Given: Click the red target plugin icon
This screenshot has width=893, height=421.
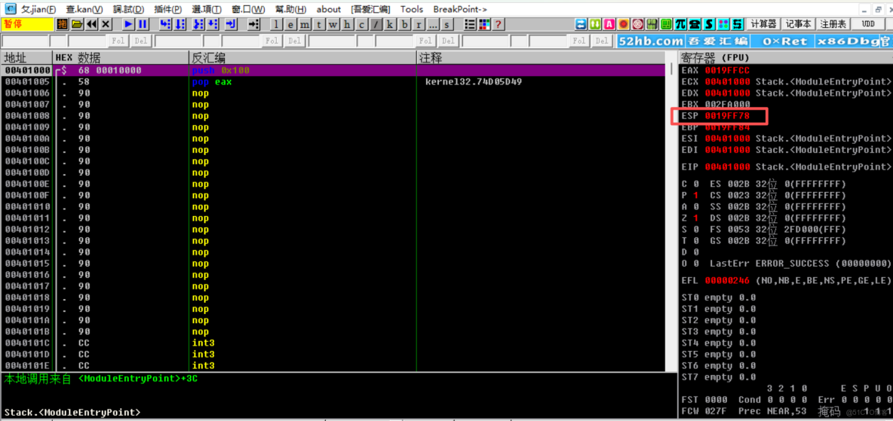Looking at the screenshot, I should click(x=638, y=24).
